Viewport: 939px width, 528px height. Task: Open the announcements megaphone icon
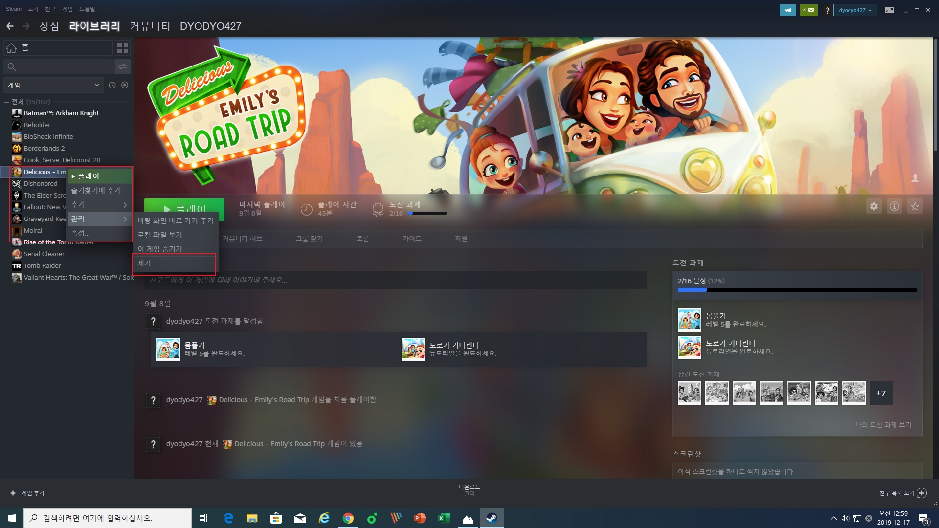788,10
